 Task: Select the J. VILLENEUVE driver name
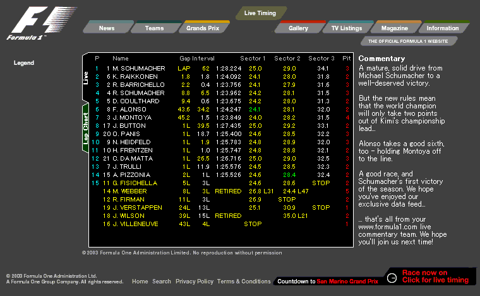[135, 224]
